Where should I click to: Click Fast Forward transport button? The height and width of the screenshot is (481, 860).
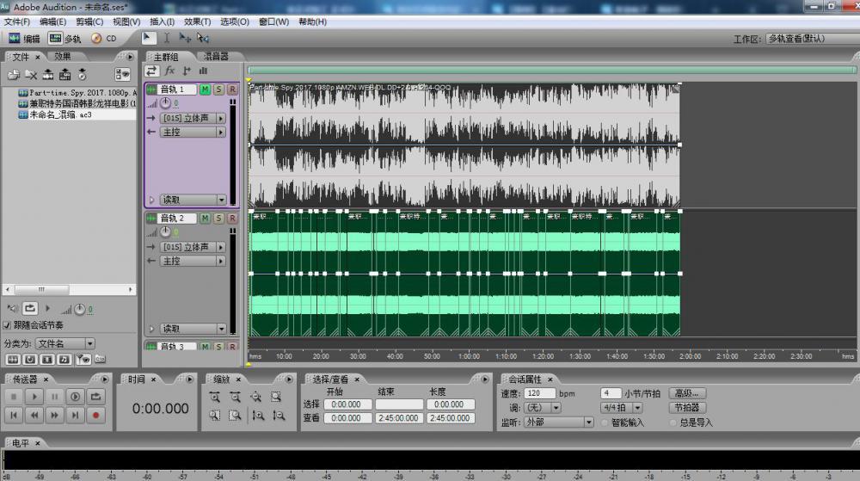54,416
